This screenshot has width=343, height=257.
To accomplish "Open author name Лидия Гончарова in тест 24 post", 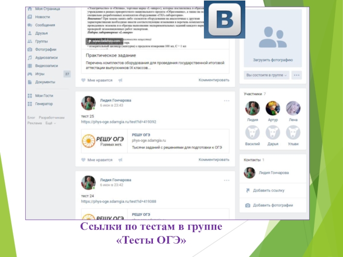I will pyautogui.click(x=115, y=180).
